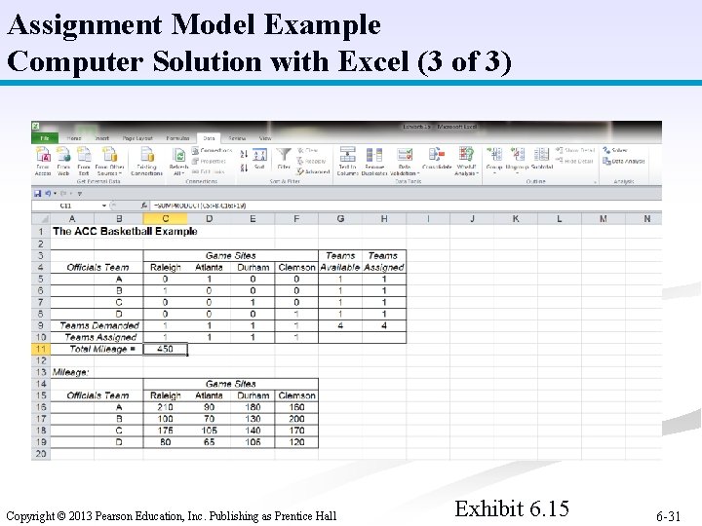Click Hide Detail in Outline group
Image resolution: width=702 pixels, height=526 pixels.
[x=574, y=161]
